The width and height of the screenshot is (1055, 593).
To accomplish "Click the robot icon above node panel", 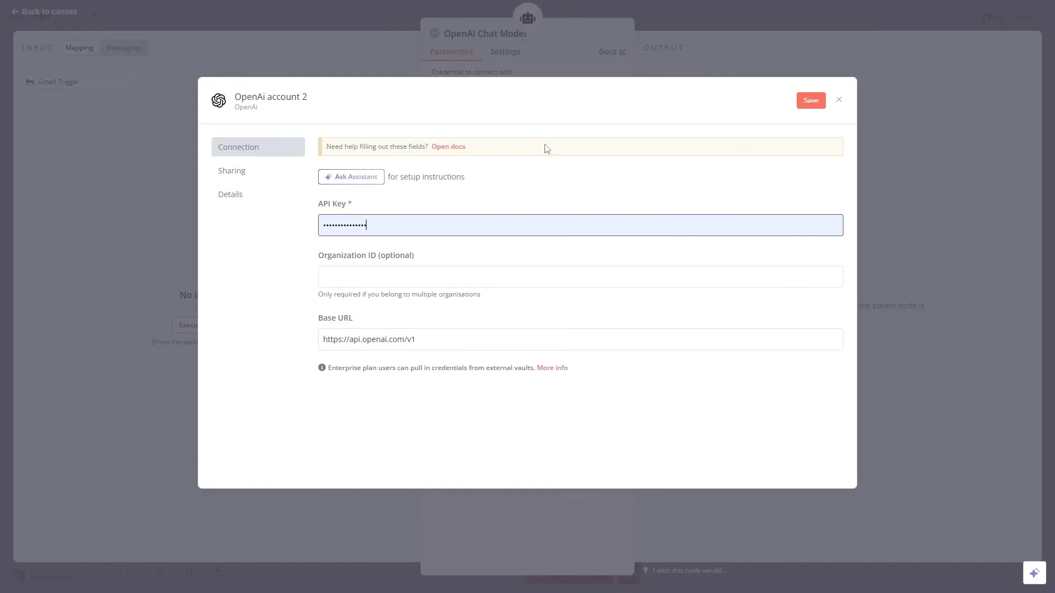I will tap(527, 18).
